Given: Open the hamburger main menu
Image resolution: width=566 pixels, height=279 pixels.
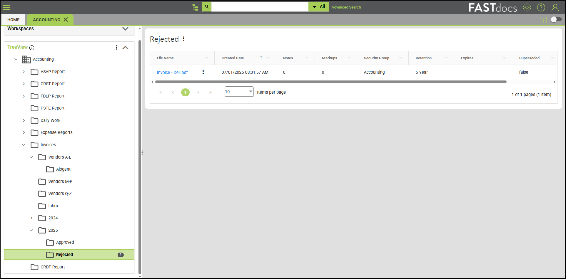Looking at the screenshot, I should pyautogui.click(x=6, y=7).
